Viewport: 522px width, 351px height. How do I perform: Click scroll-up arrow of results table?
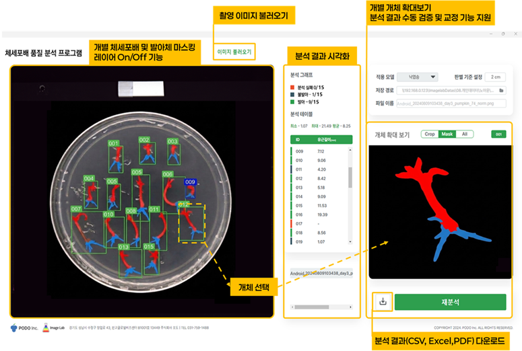(350, 150)
